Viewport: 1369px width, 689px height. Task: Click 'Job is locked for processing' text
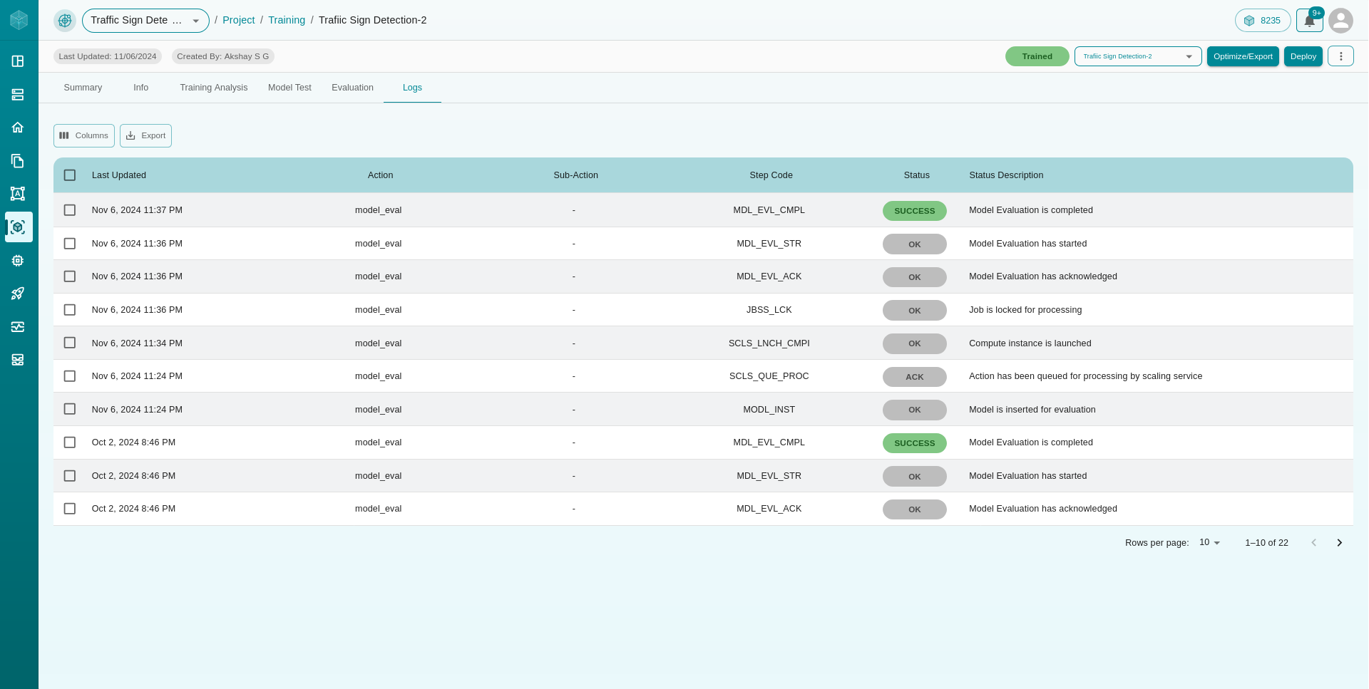click(x=1025, y=310)
